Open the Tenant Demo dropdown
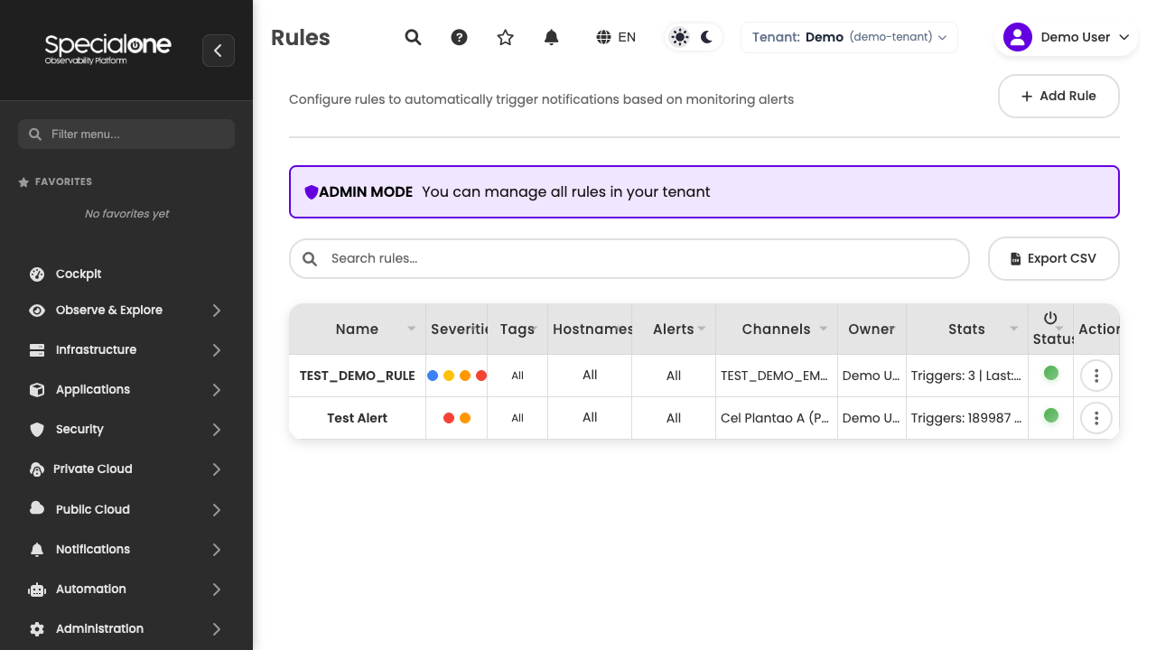This screenshot has width=1156, height=650. 849,37
